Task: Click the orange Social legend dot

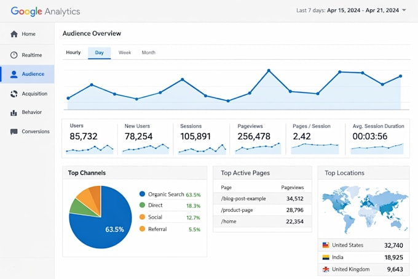Action: pyautogui.click(x=142, y=217)
